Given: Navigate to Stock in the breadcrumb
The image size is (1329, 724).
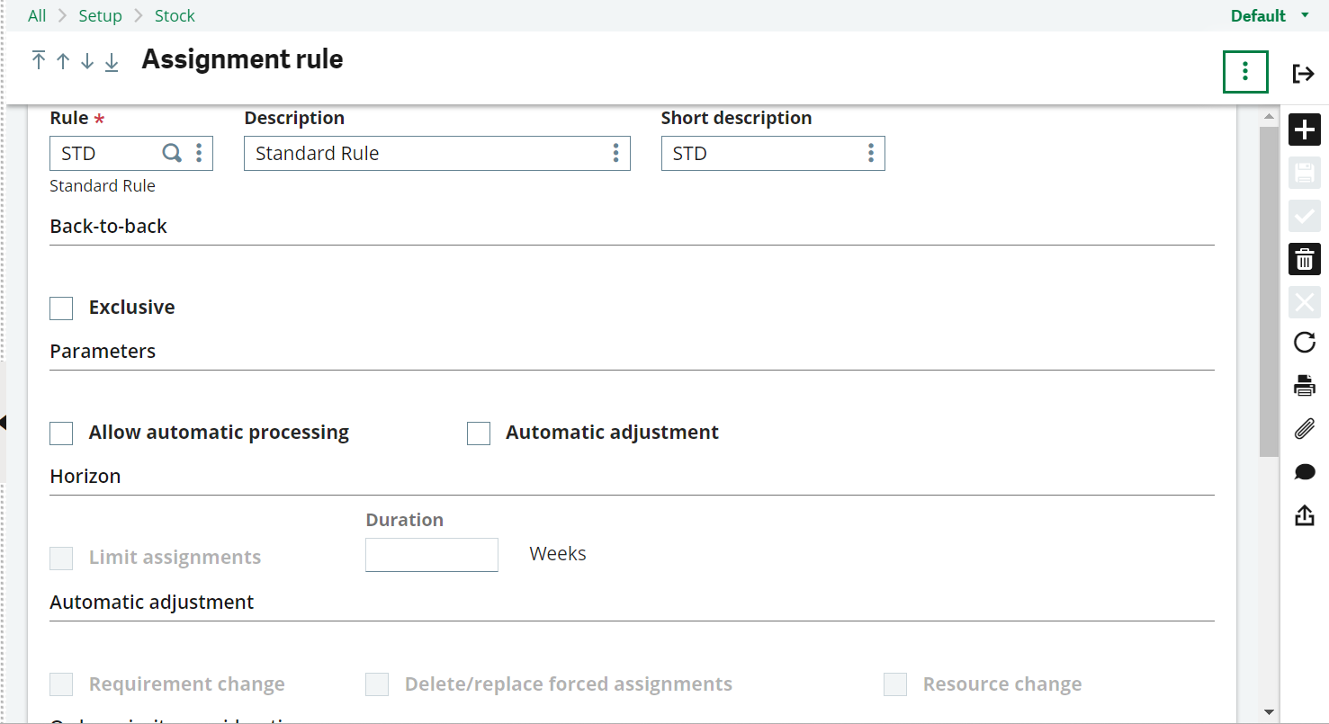Looking at the screenshot, I should click(174, 15).
